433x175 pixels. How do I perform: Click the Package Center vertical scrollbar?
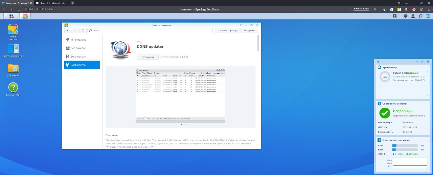point(258,43)
